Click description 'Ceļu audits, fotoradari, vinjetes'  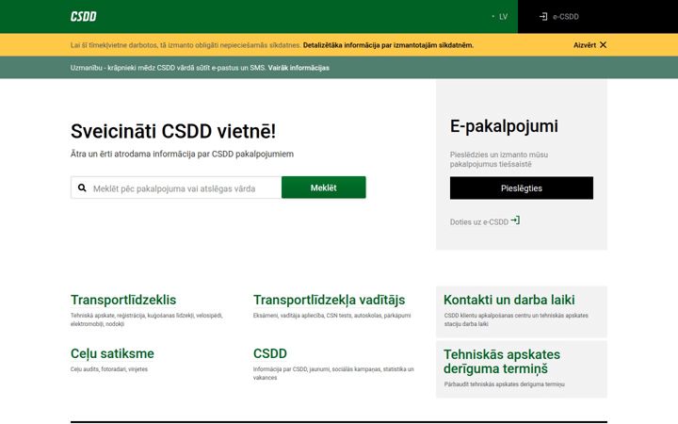(x=109, y=369)
